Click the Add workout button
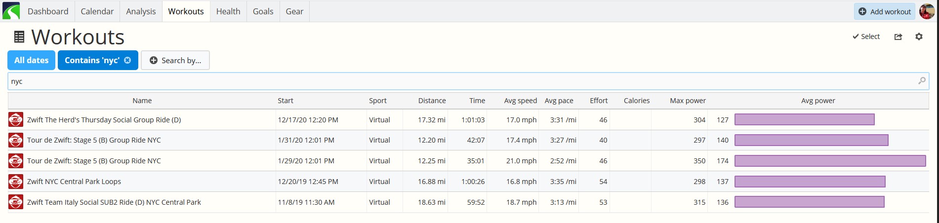 tap(885, 11)
